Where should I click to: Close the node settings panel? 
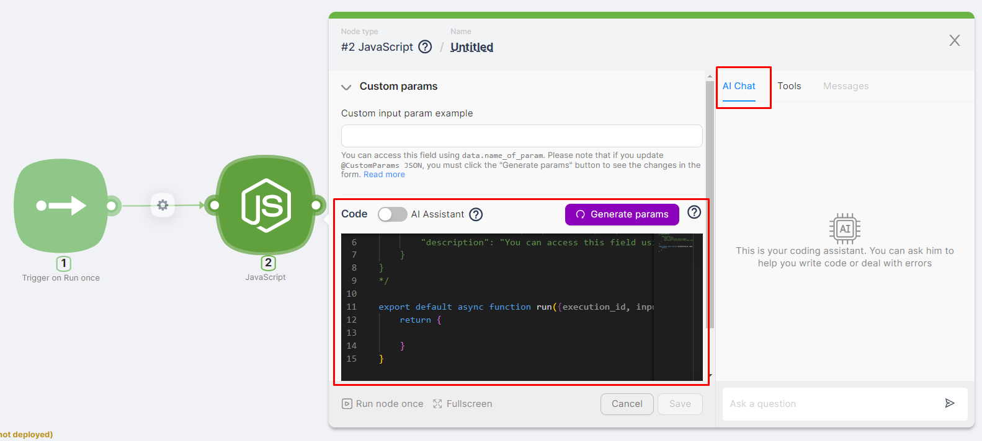pos(954,41)
